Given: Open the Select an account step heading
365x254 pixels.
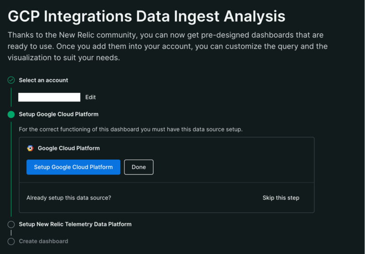Looking at the screenshot, I should (43, 80).
